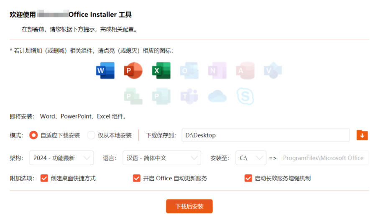Open the 架构 dropdown showing 2024 - 功能最新
This screenshot has width=370, height=217.
pyautogui.click(x=61, y=158)
